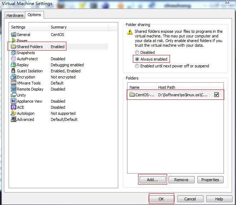236x205 pixels.
Task: Click the CentOS summary for General
Action: coord(57,35)
